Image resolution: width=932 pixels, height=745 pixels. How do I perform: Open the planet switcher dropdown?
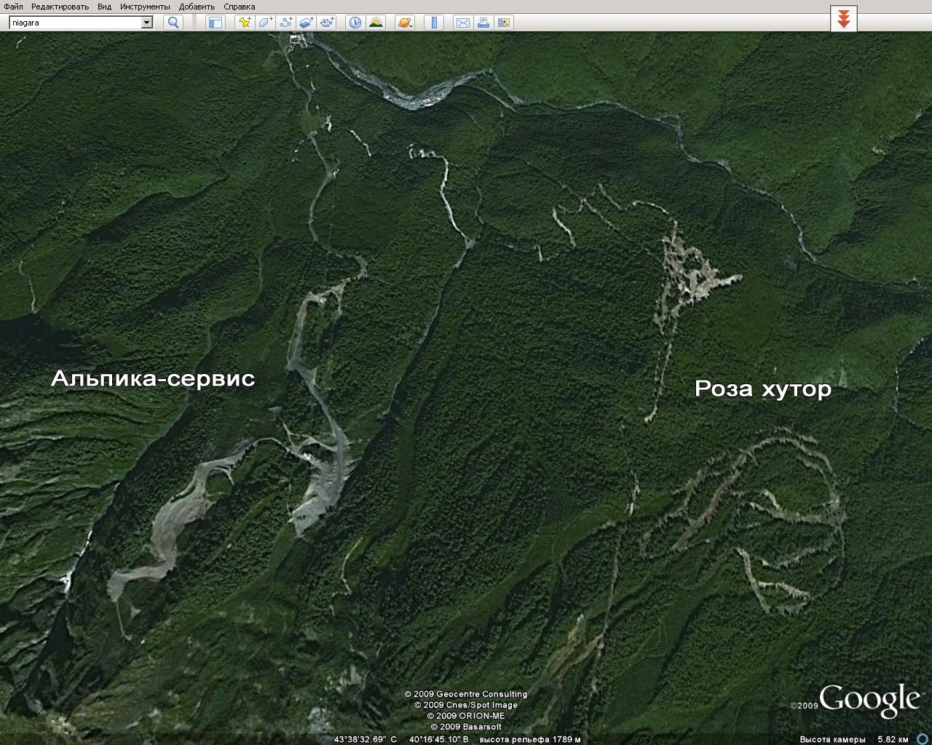click(x=405, y=23)
